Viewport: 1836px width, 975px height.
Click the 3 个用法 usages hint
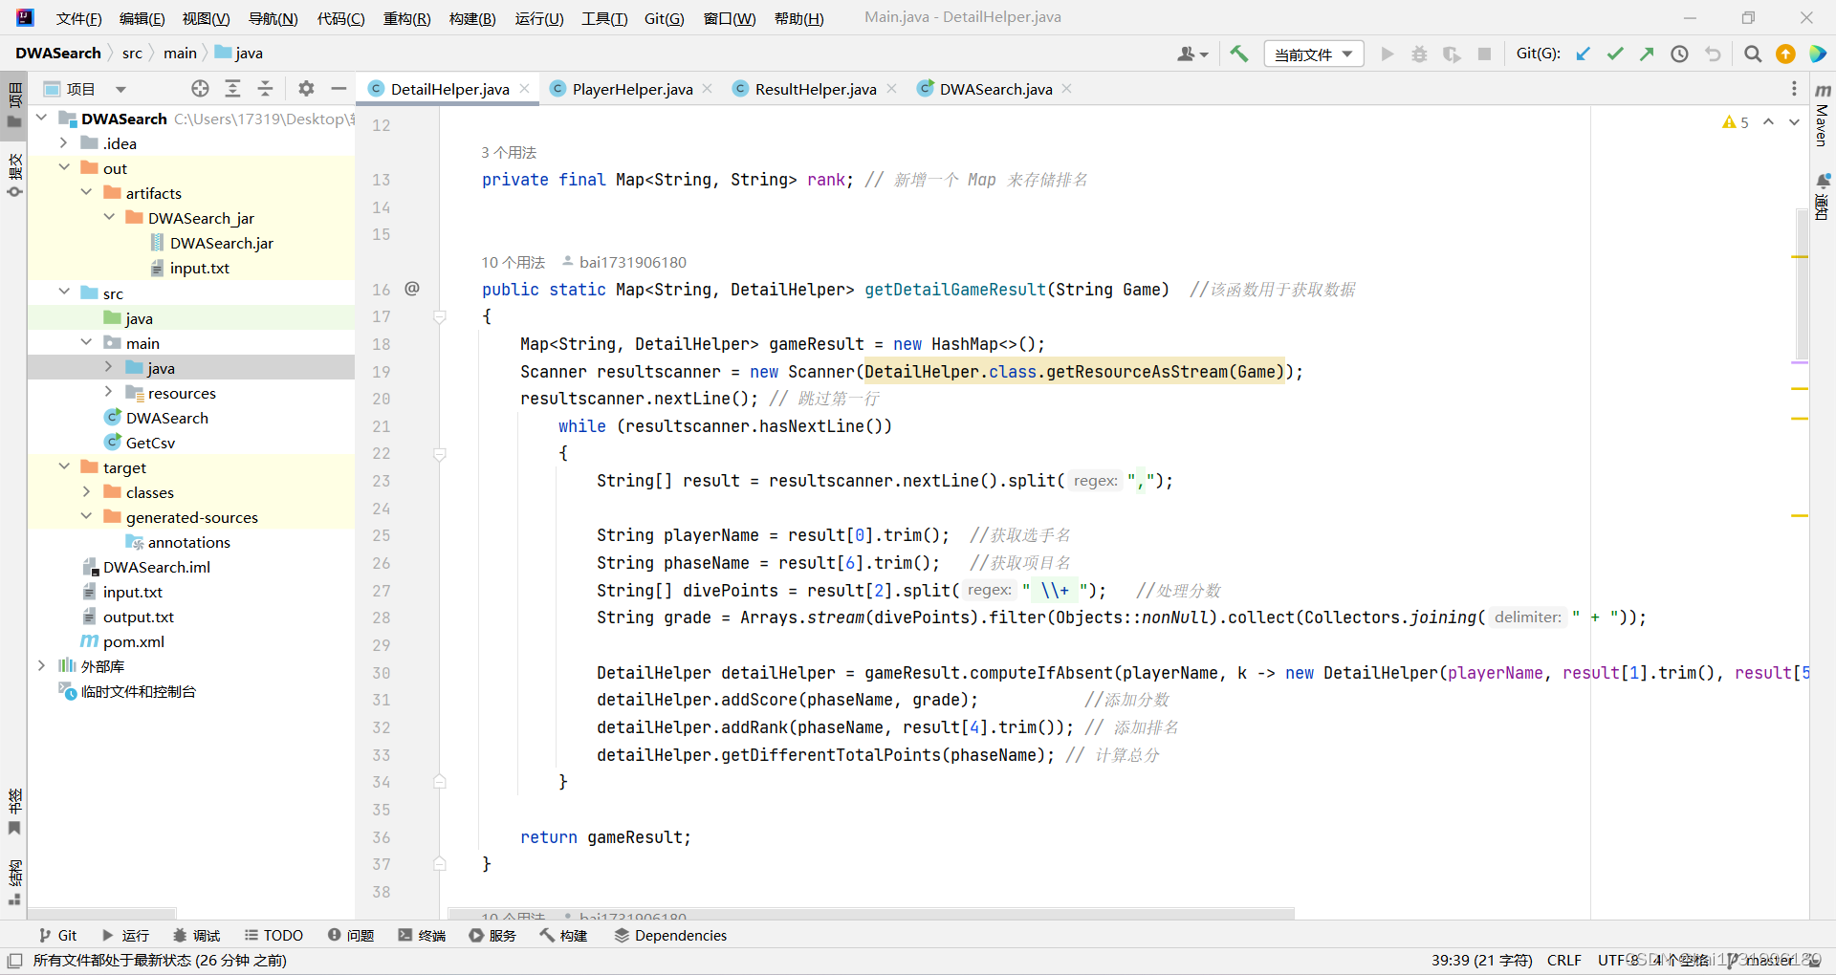(509, 152)
